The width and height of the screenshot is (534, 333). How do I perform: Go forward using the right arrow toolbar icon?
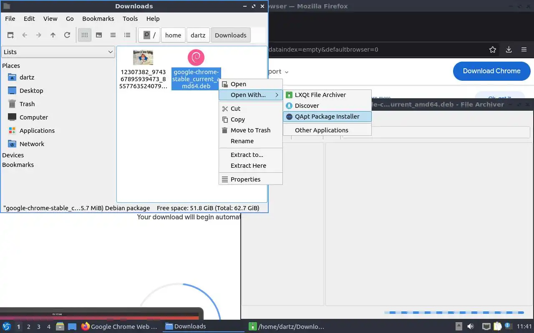[x=39, y=35]
